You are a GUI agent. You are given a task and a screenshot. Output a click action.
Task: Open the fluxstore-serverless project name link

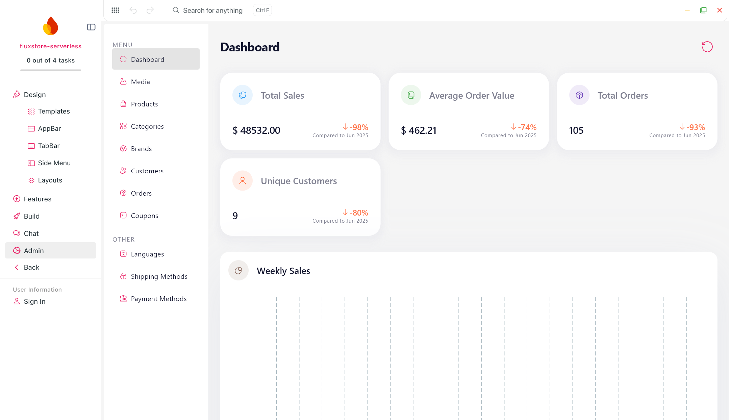tap(50, 46)
